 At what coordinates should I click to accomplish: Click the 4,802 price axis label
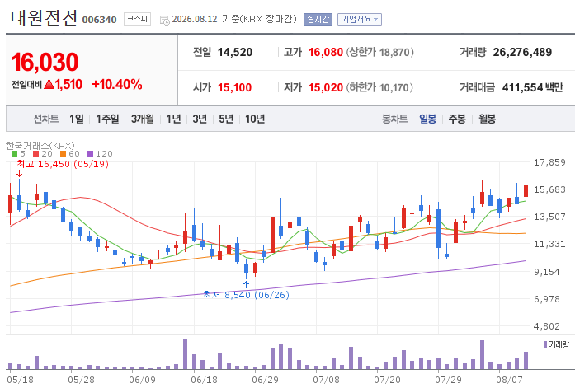547,326
